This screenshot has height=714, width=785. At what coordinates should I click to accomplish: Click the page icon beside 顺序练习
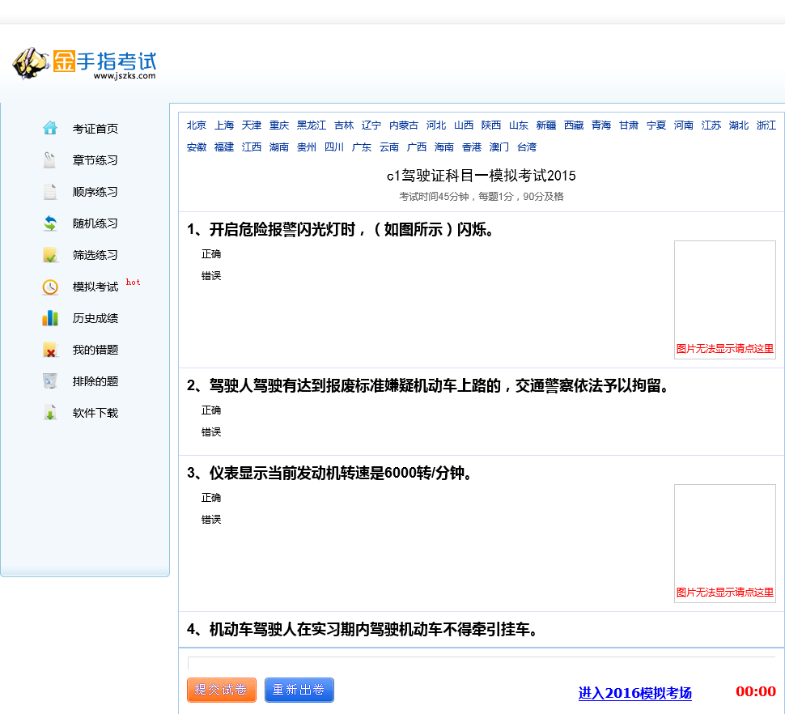pos(50,191)
